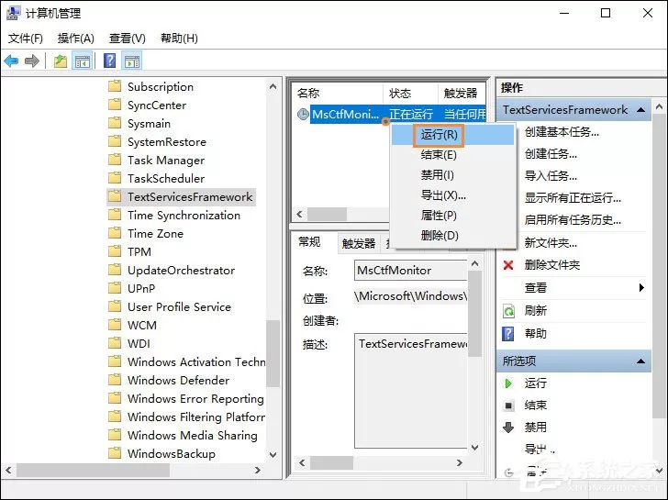Click the green Run play icon under 所选项
The height and width of the screenshot is (500, 668).
click(x=508, y=383)
